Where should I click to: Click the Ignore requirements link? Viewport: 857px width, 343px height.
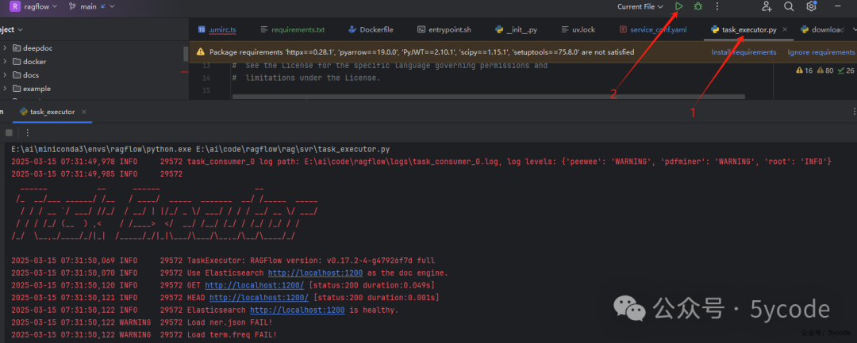click(x=820, y=52)
